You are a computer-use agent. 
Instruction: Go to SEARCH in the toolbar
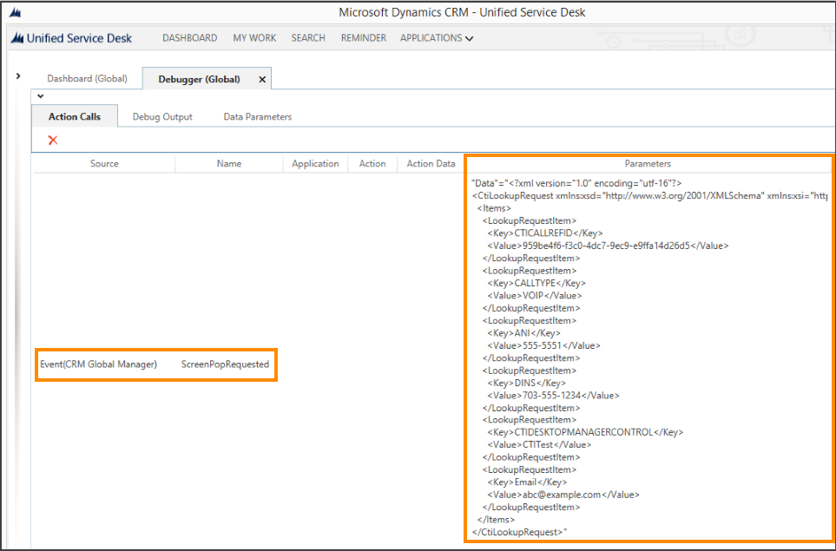308,38
